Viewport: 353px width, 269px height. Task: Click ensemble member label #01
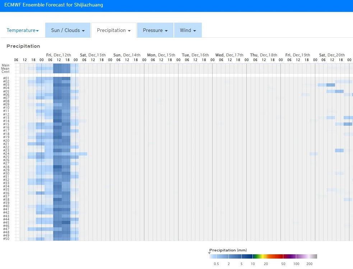(6, 78)
